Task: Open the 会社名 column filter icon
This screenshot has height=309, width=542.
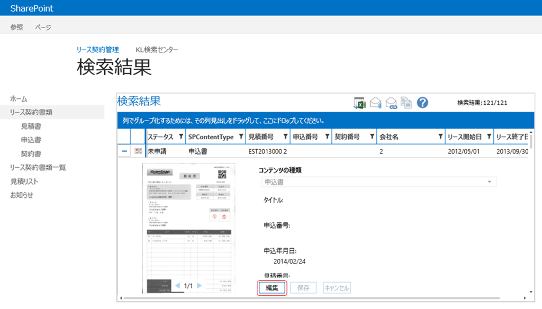Action: coord(440,137)
